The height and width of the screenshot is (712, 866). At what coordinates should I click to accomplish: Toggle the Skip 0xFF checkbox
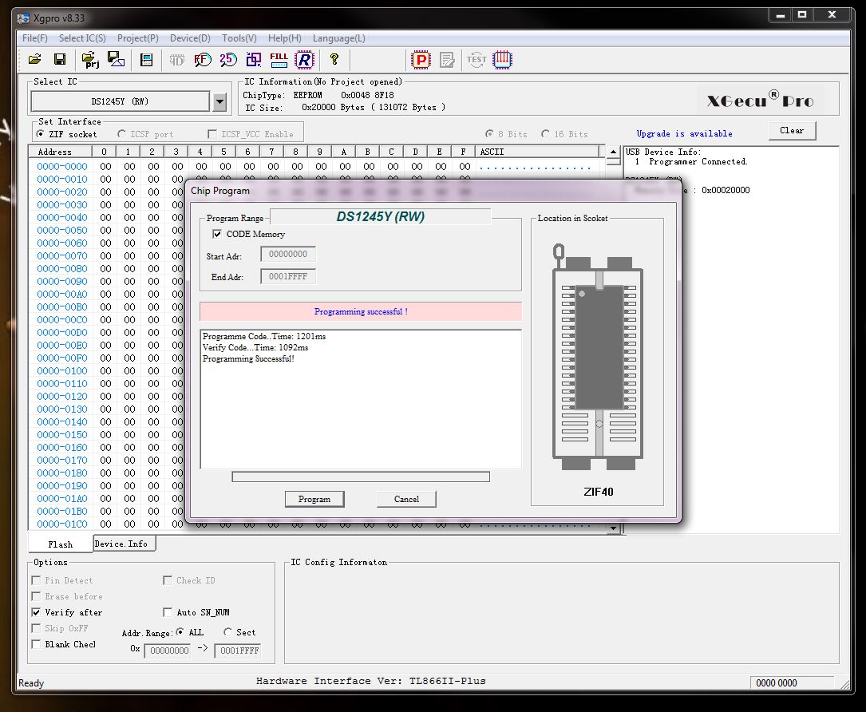pos(36,628)
